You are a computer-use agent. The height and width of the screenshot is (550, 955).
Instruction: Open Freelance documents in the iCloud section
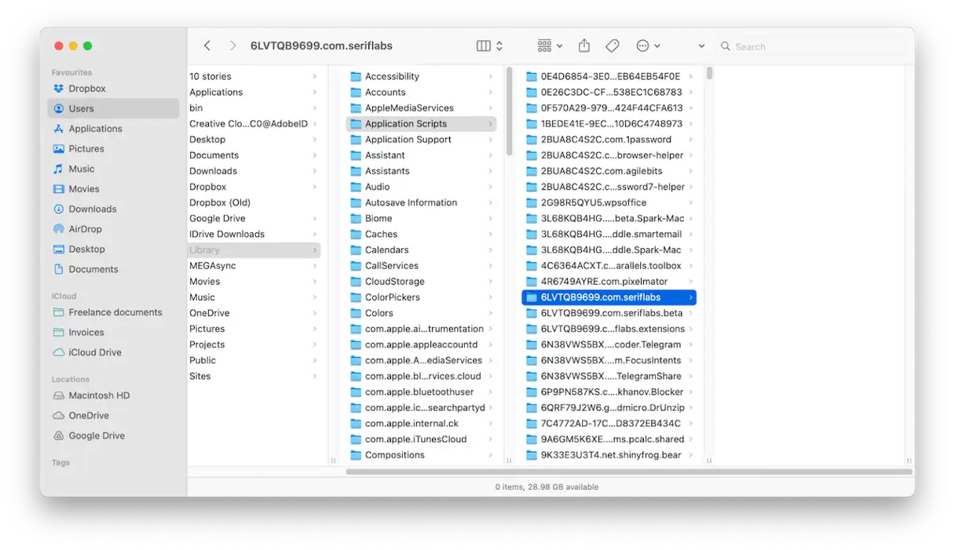coord(113,312)
